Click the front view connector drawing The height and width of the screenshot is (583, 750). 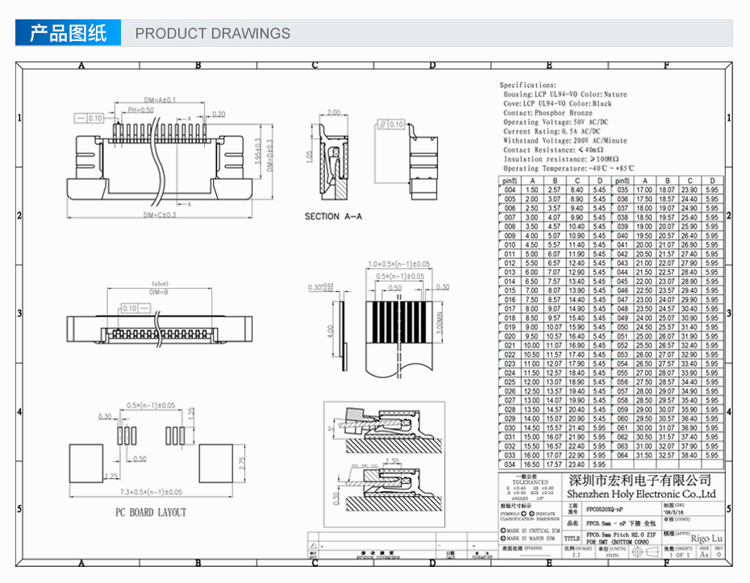(x=160, y=161)
